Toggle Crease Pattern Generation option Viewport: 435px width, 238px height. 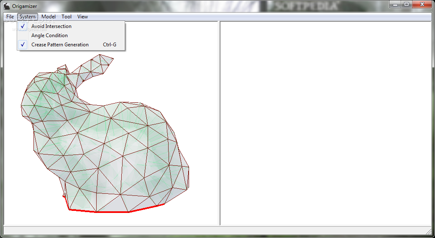pyautogui.click(x=71, y=45)
